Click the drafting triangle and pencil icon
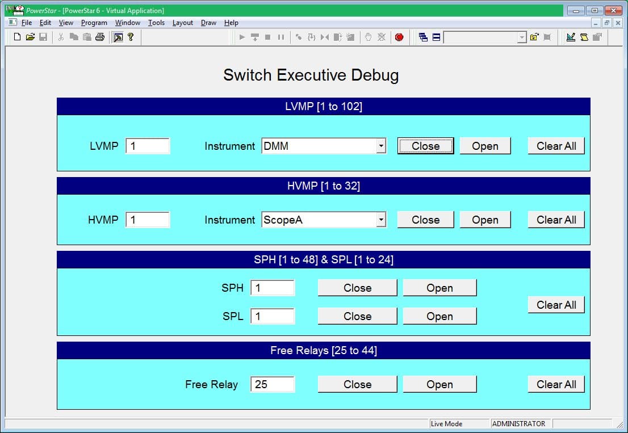This screenshot has height=433, width=628. pyautogui.click(x=571, y=37)
